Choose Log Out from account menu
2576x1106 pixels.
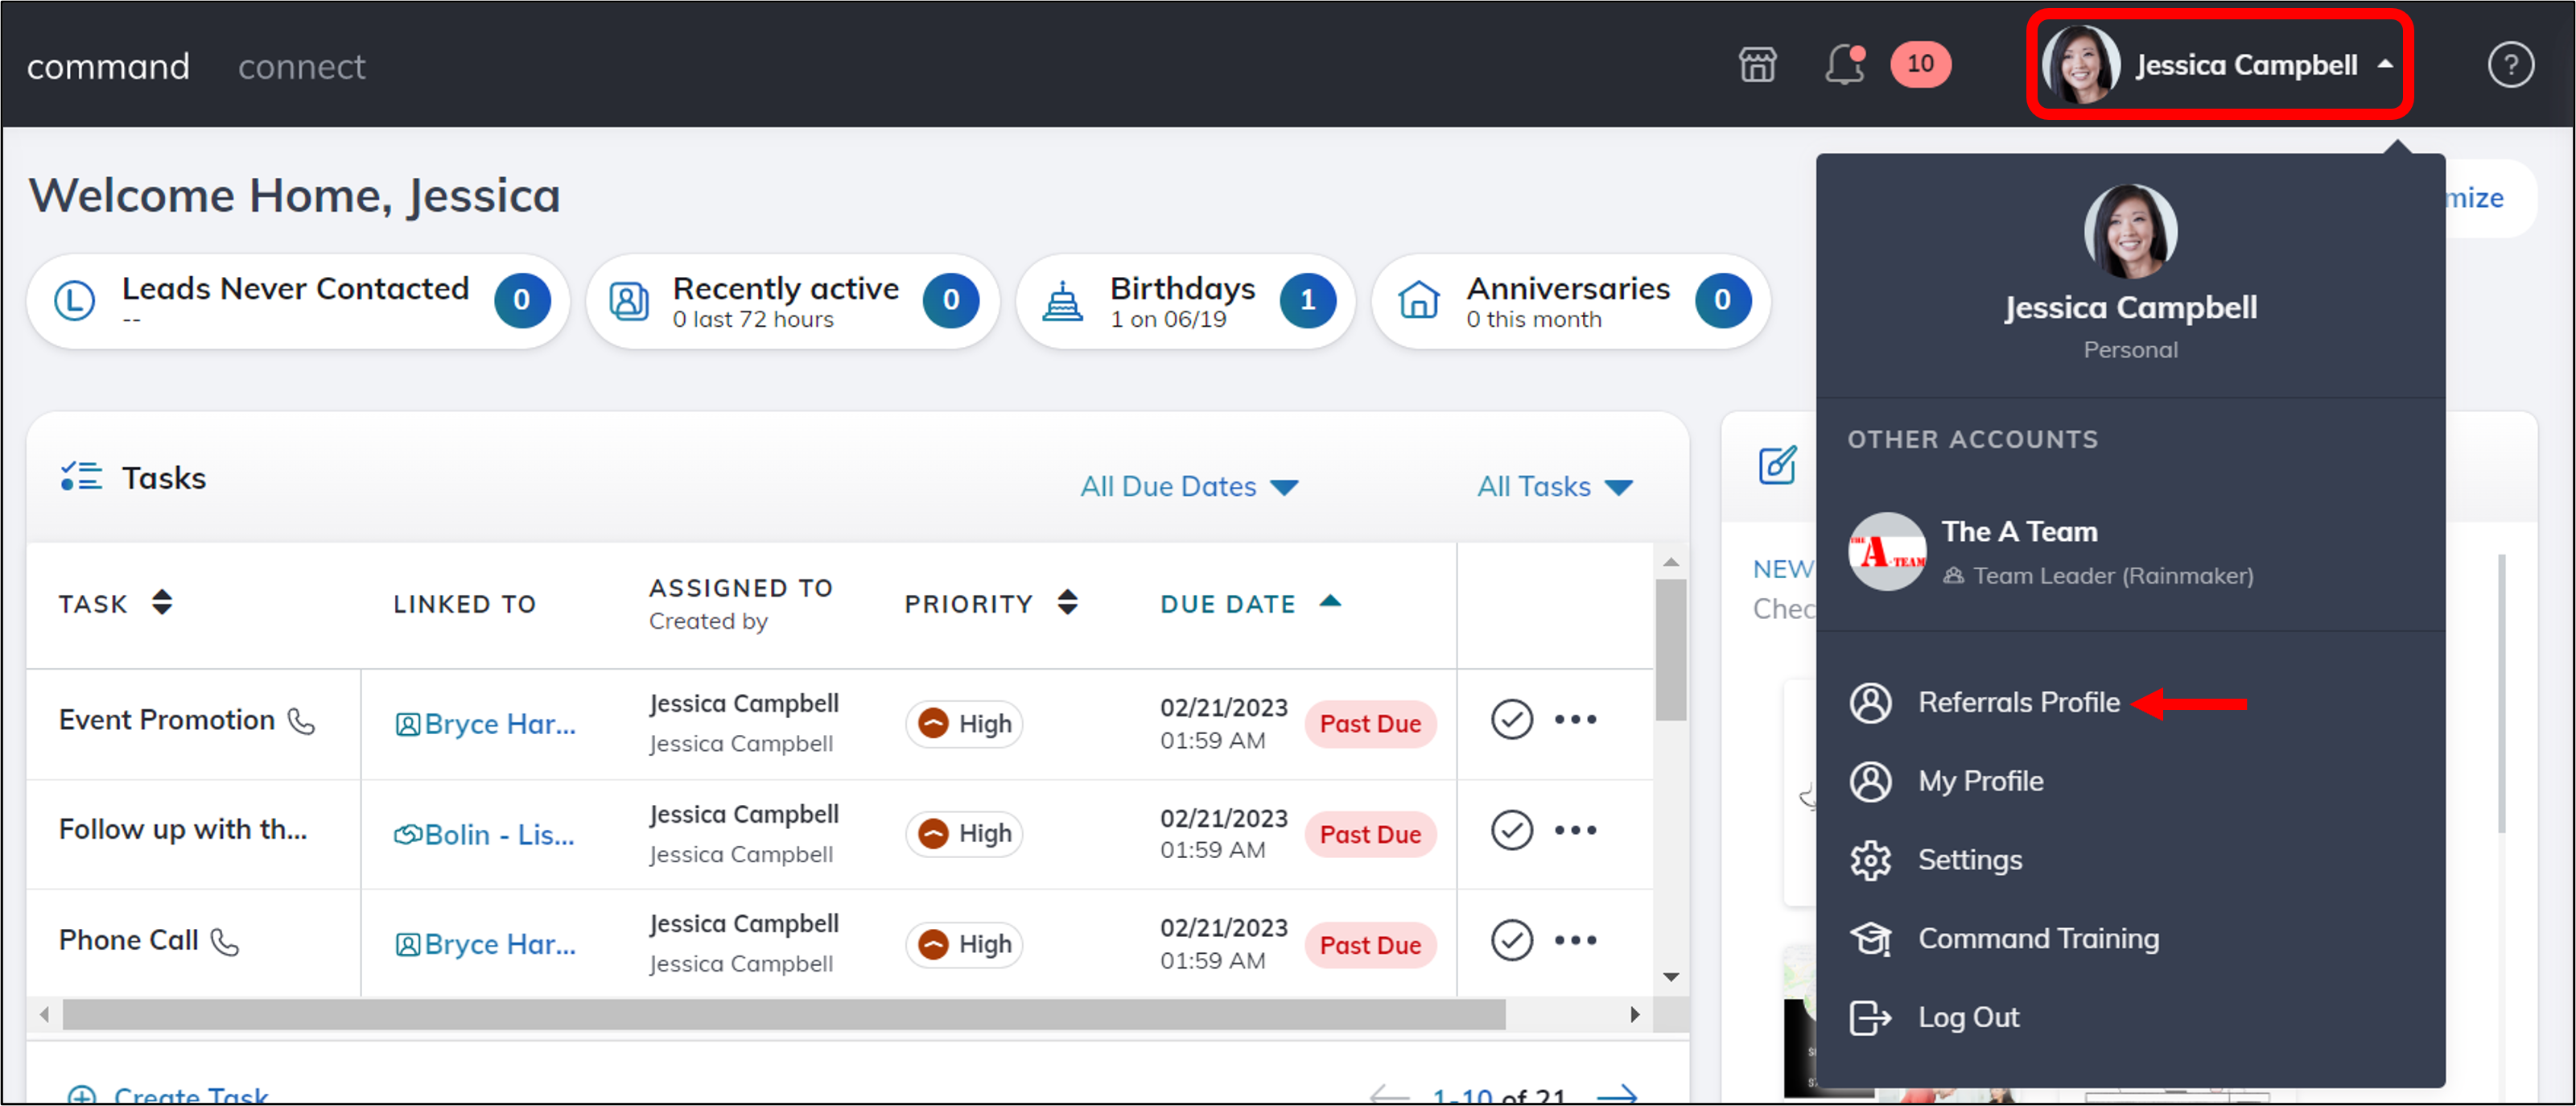click(1968, 1018)
